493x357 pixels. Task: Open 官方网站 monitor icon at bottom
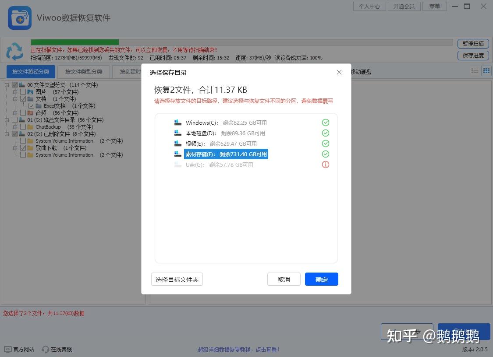(x=8, y=349)
